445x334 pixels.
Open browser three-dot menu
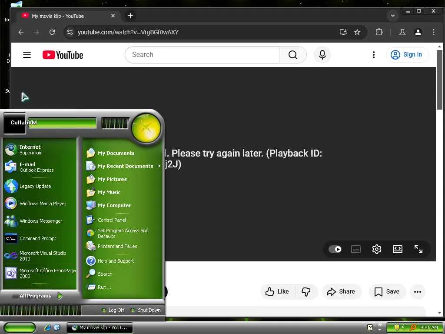(434, 32)
